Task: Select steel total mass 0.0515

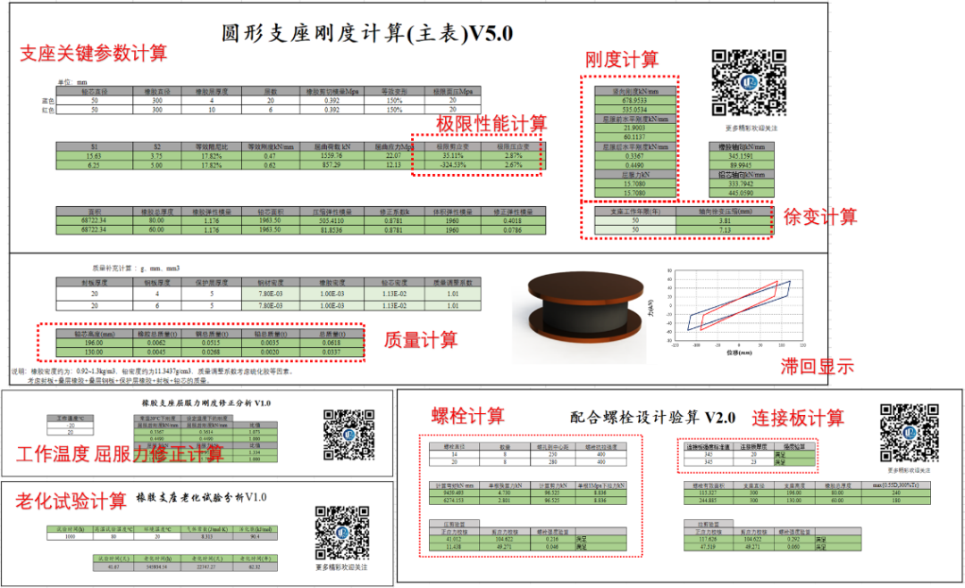Action: click(211, 343)
